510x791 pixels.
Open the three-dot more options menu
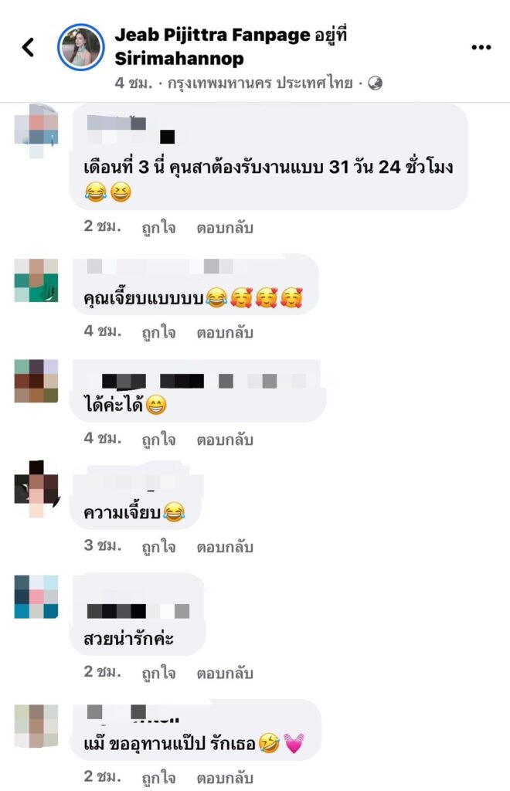coord(481,47)
